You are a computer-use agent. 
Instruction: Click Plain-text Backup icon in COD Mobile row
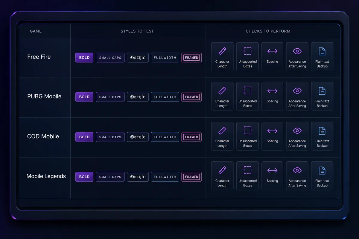tap(322, 131)
